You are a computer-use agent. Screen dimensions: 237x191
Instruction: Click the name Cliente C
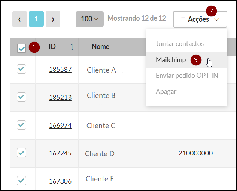(x=101, y=126)
